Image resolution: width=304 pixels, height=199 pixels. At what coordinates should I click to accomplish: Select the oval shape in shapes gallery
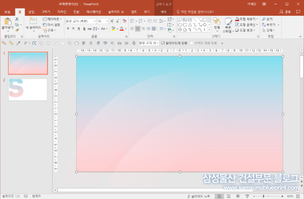tap(180, 25)
